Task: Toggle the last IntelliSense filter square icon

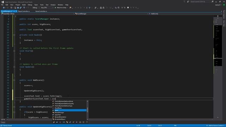Action: [87, 122]
